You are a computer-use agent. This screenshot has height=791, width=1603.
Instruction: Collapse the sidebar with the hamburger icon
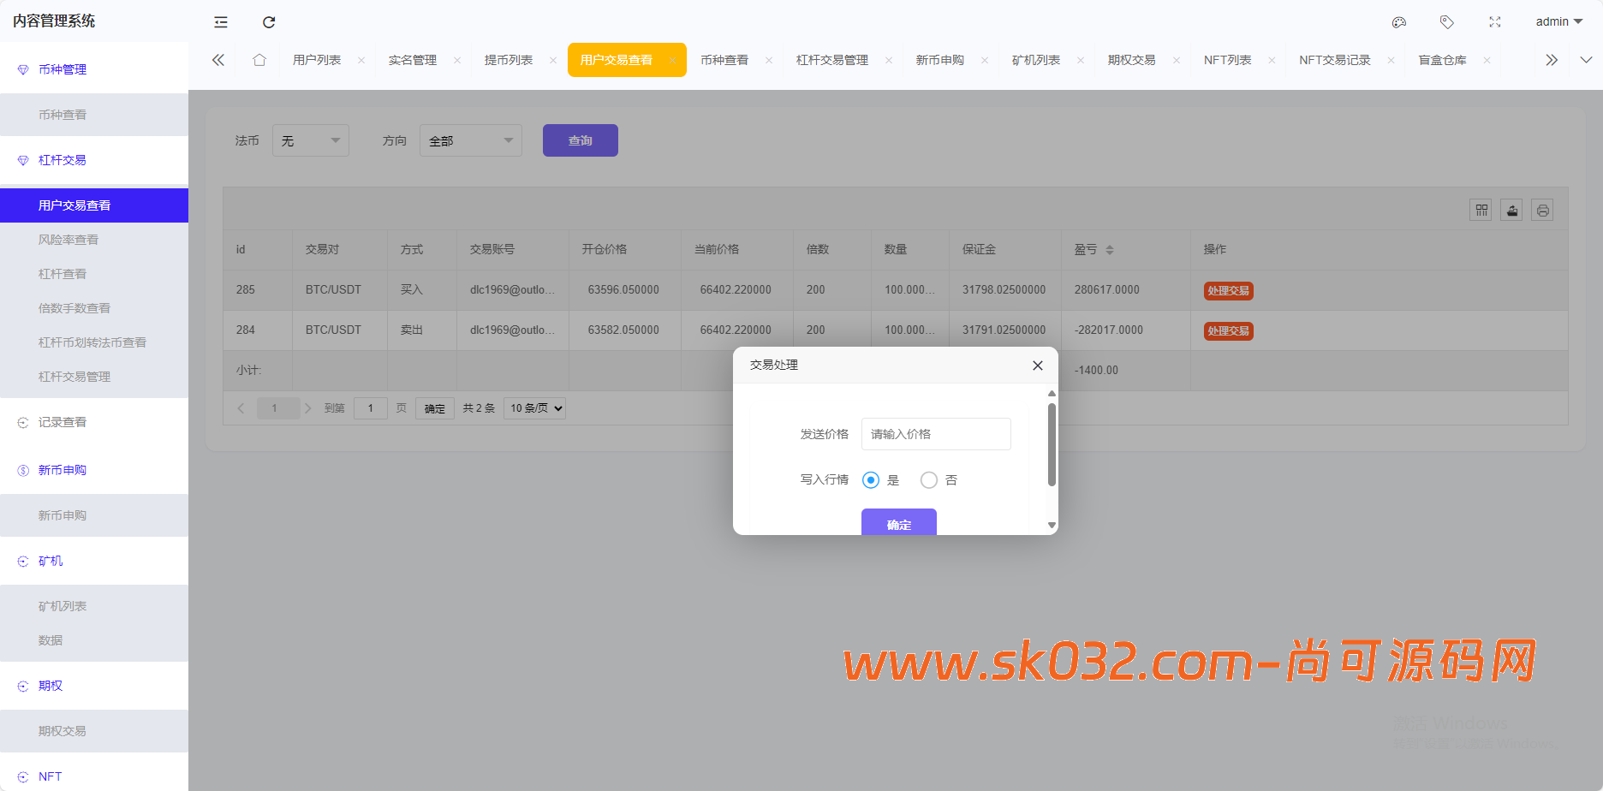tap(220, 21)
